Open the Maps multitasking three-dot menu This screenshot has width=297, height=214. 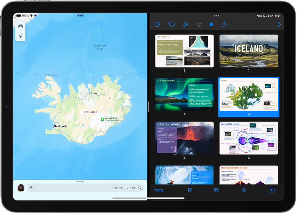pos(80,16)
